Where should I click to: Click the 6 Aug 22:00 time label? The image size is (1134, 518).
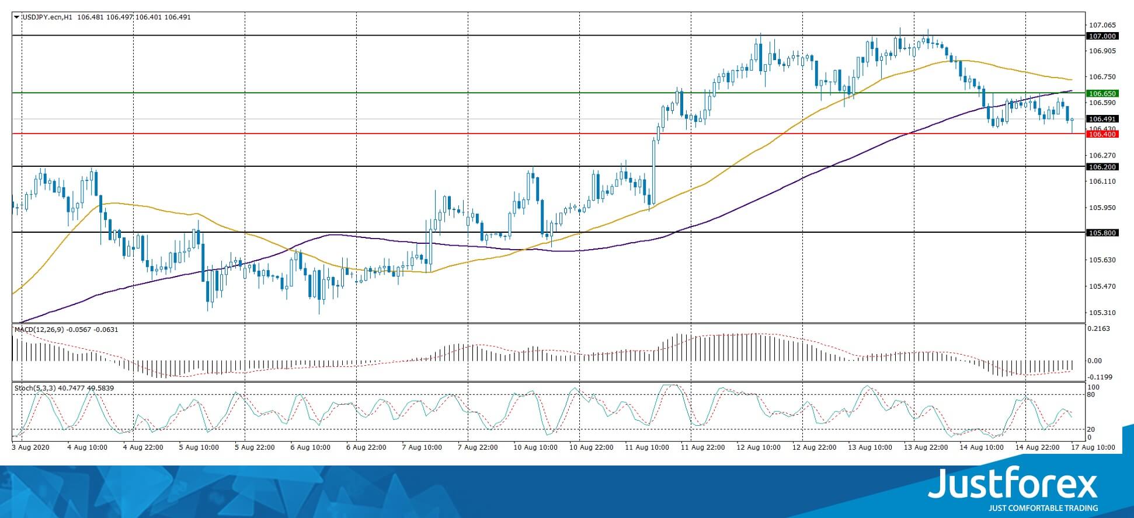366,447
